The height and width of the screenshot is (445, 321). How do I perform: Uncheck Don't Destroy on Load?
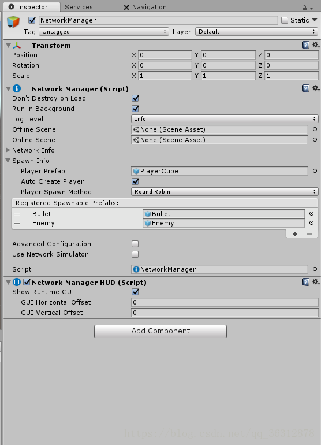click(x=135, y=98)
